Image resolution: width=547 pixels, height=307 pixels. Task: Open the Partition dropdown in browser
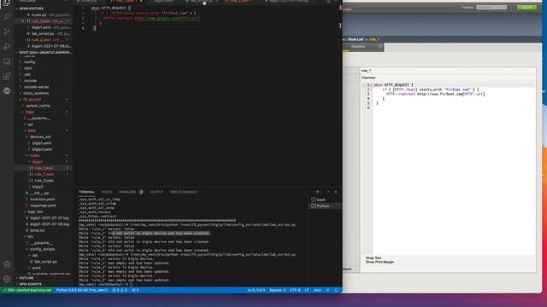click(491, 8)
